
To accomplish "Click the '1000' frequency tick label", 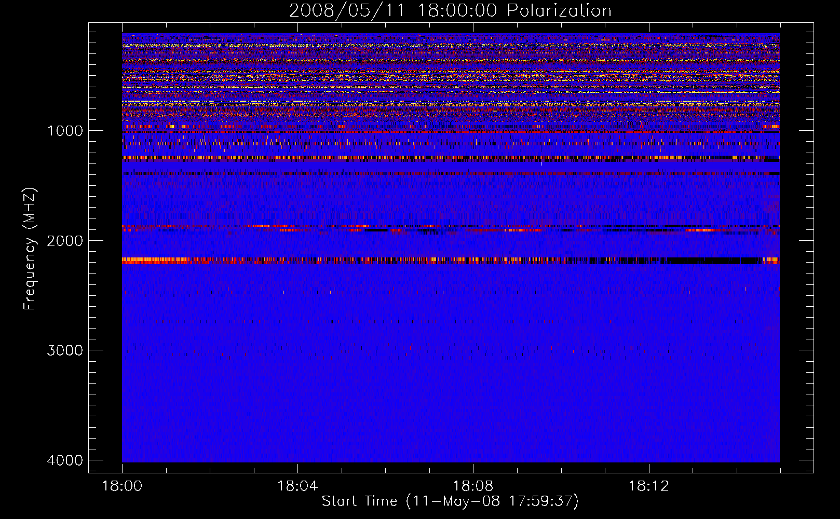I will tap(65, 131).
